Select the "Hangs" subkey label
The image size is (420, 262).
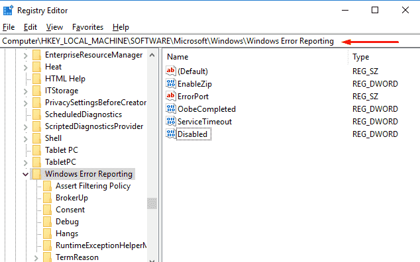click(67, 234)
